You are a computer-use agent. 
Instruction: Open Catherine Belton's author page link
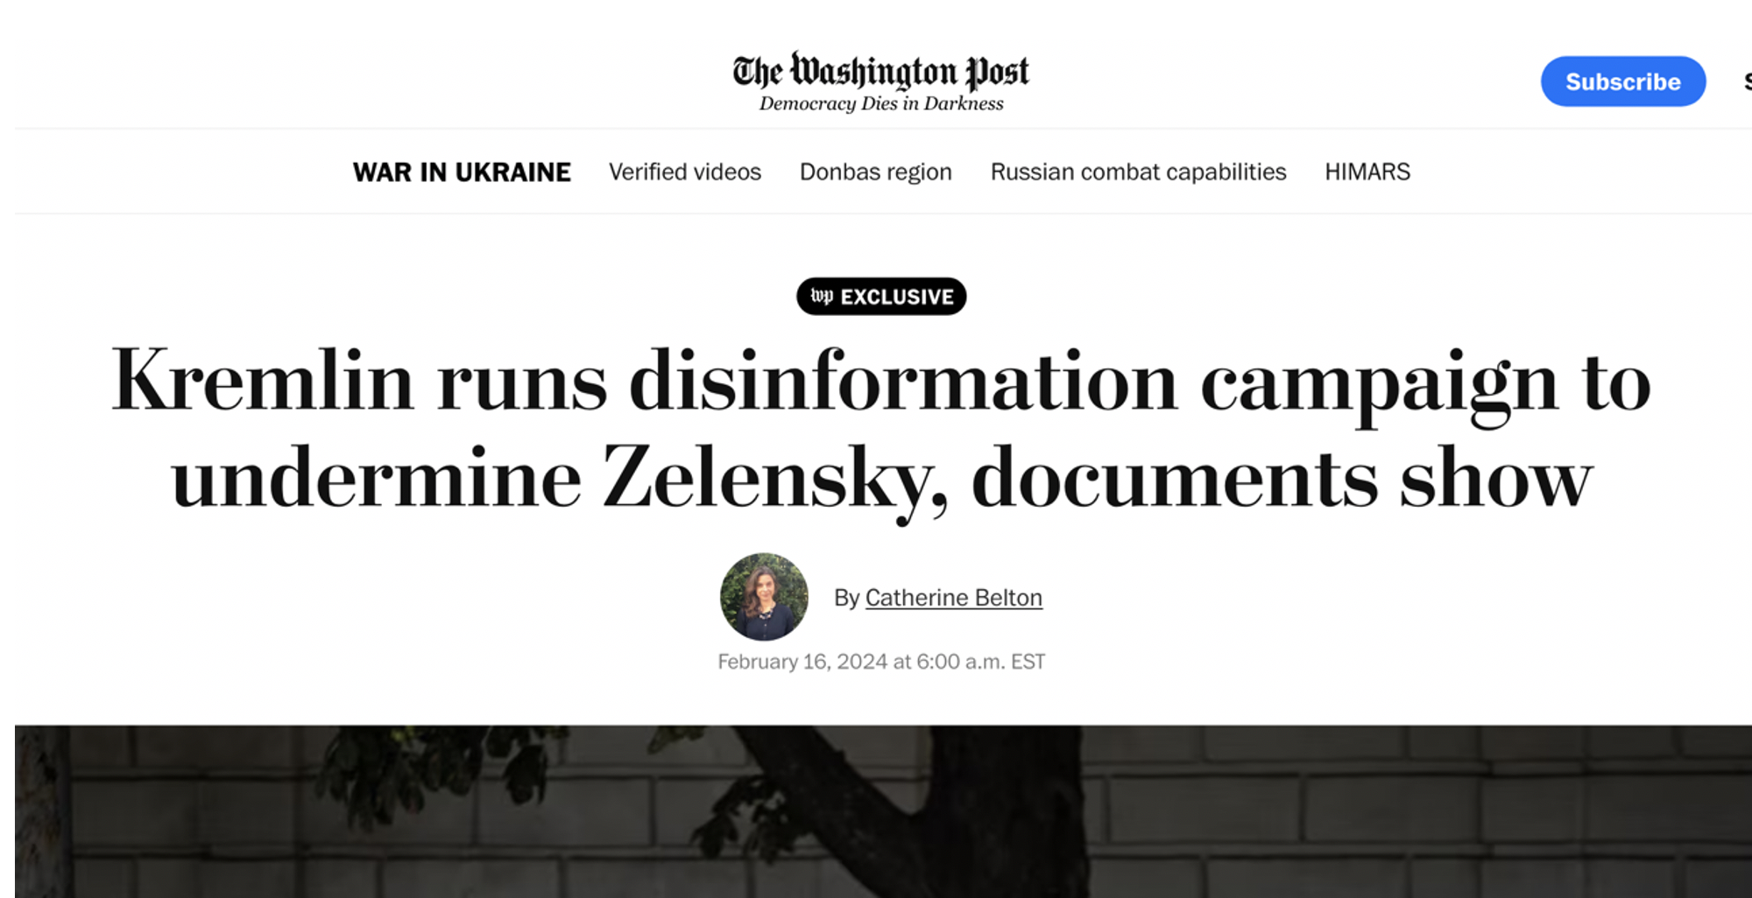click(x=954, y=597)
